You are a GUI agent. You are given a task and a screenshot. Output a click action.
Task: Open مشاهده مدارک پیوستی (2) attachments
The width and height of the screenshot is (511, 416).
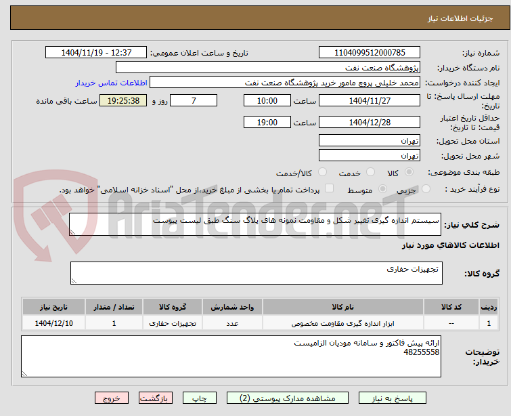click(287, 398)
